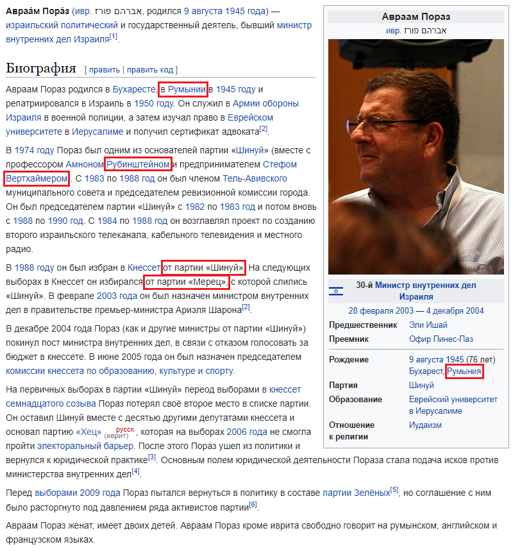Click footnote reference [1] in the intro
Screen dimensions: 513x551
[x=113, y=37]
